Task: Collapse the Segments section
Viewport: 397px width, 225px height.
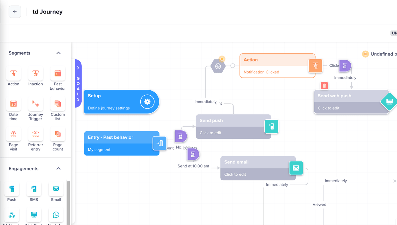Action: click(59, 53)
